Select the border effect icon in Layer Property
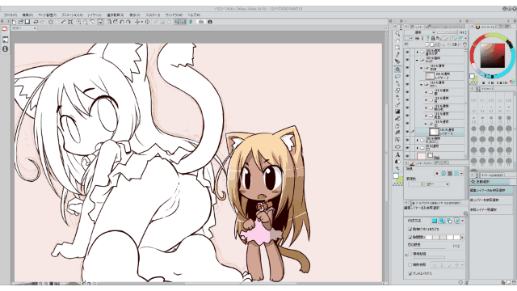The width and height of the screenshot is (517, 291). [437, 173]
